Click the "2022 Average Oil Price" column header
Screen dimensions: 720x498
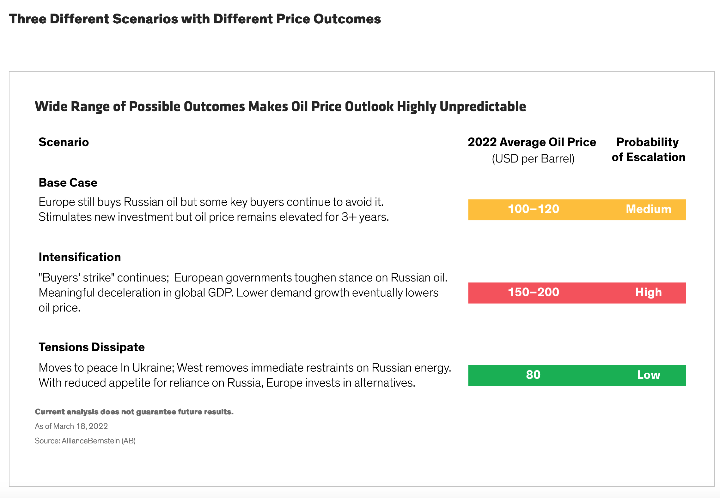coord(532,142)
